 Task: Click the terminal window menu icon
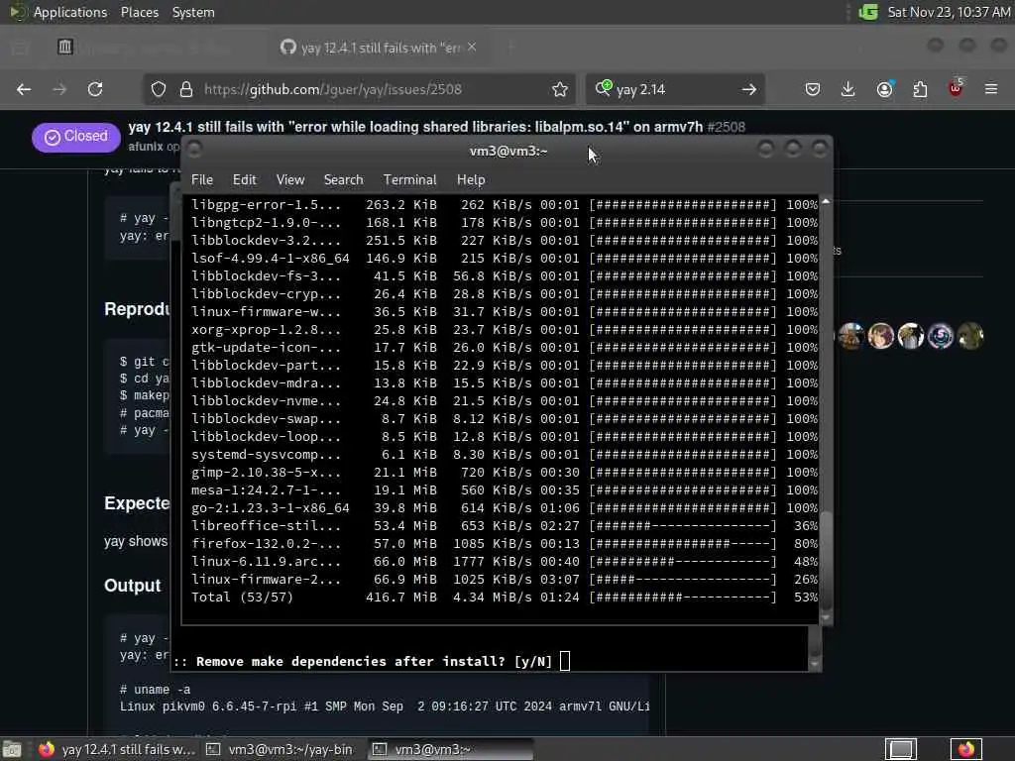[x=194, y=150]
